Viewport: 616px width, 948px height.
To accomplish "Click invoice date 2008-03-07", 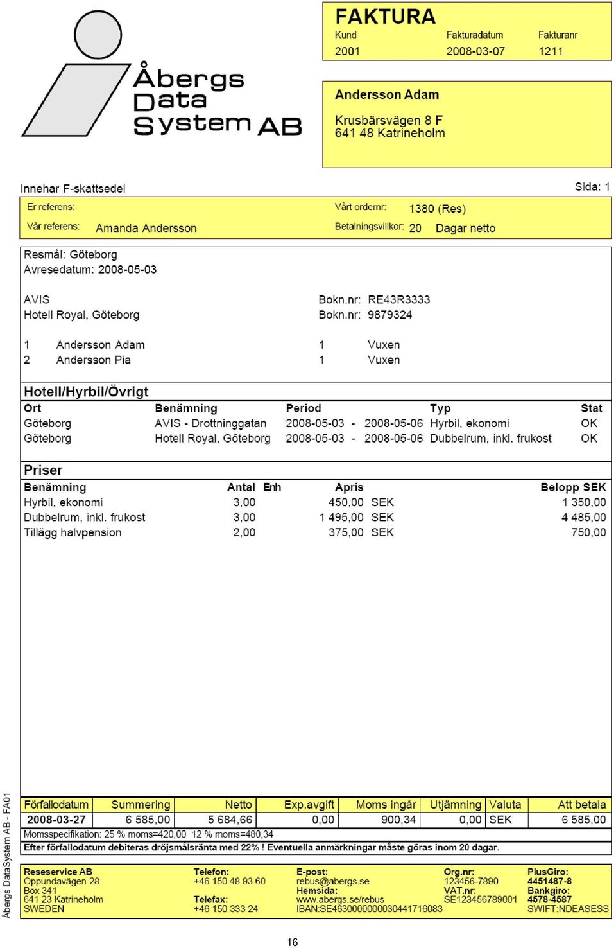I will 475,51.
